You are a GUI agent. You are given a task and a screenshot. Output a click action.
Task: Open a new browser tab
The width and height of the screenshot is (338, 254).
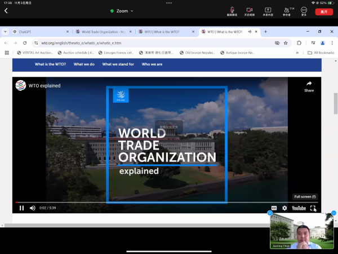tap(266, 32)
